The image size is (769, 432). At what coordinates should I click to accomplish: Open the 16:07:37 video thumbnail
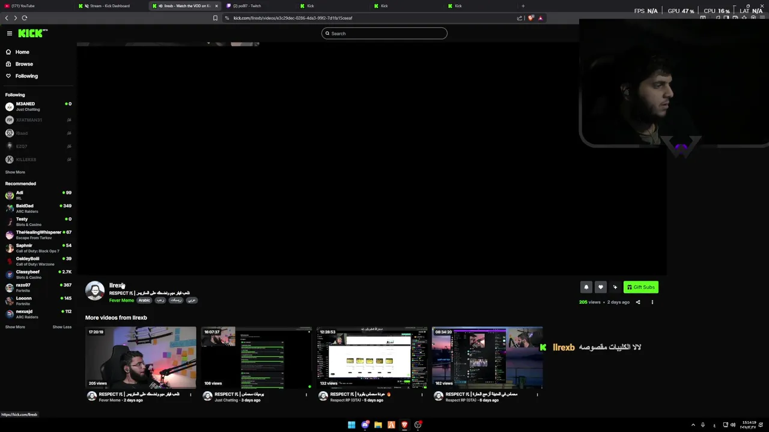(x=256, y=358)
